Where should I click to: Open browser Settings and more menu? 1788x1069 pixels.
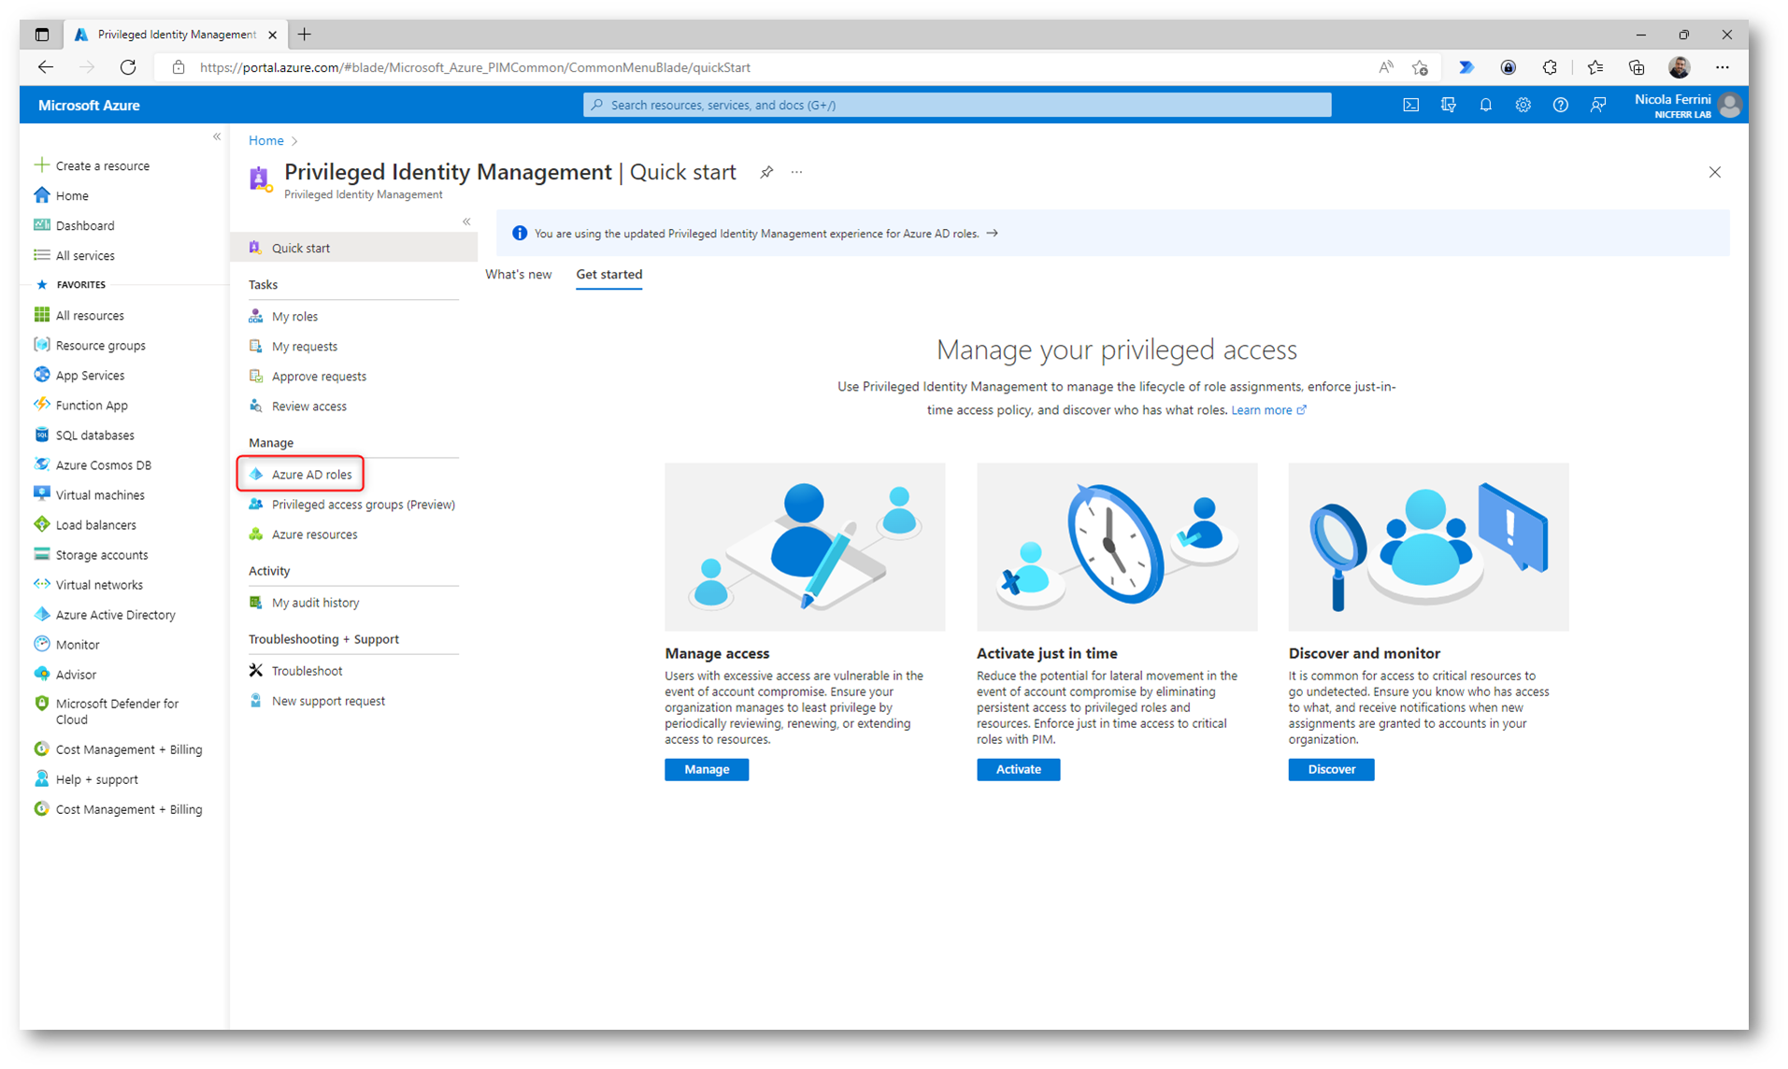[x=1722, y=67]
